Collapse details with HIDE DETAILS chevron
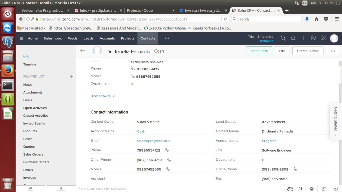 [114, 96]
